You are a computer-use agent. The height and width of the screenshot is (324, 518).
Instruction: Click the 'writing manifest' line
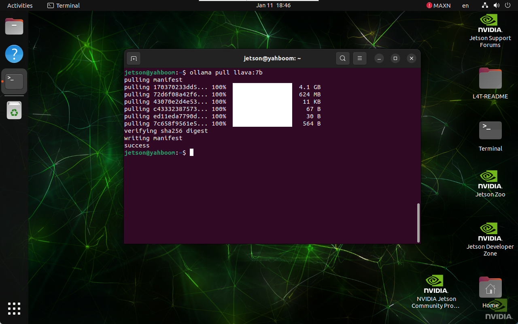tap(153, 138)
